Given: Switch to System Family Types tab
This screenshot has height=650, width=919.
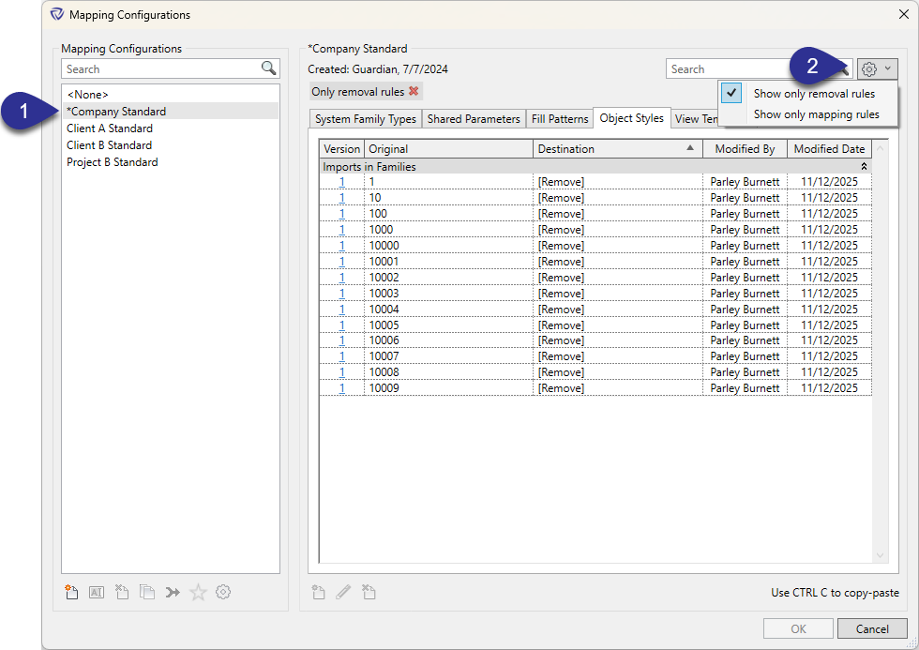Looking at the screenshot, I should point(365,119).
